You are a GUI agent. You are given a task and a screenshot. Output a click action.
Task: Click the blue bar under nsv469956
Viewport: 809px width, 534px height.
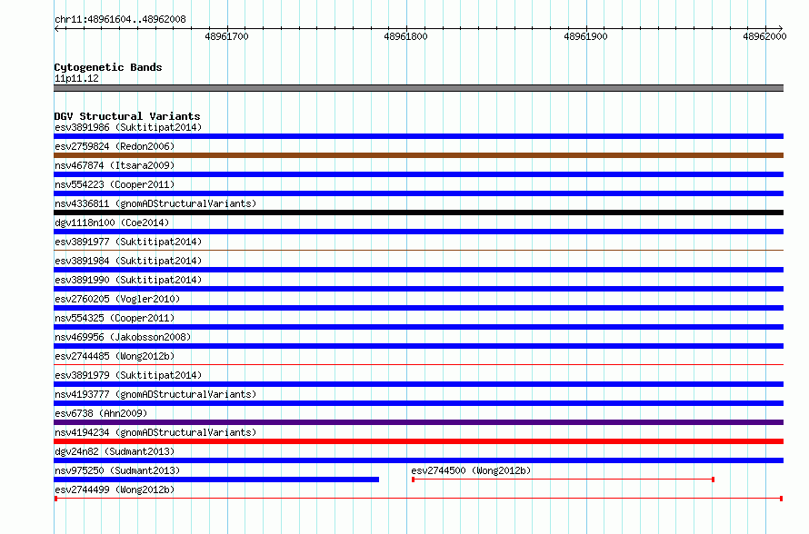pos(418,346)
